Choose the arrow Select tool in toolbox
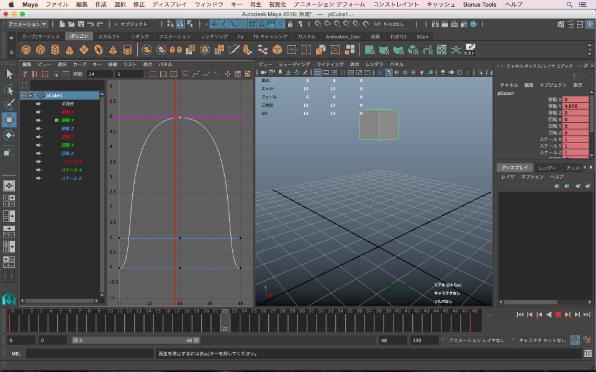Screen dimensions: 596x372 click(9, 74)
